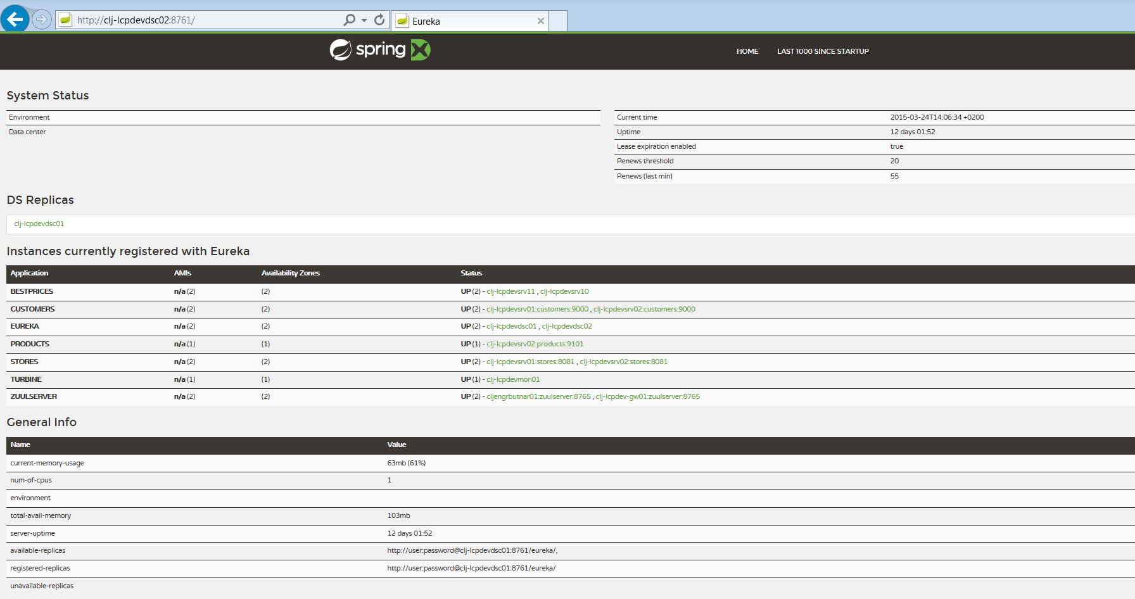1135x599 pixels.
Task: Open the TURBINE clj-lcpdevmon01 link
Action: (513, 380)
